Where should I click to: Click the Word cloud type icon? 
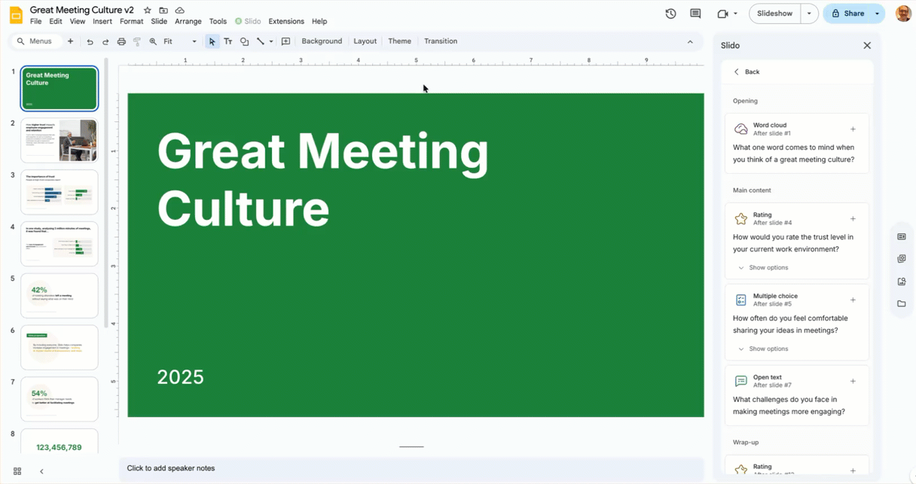tap(741, 129)
